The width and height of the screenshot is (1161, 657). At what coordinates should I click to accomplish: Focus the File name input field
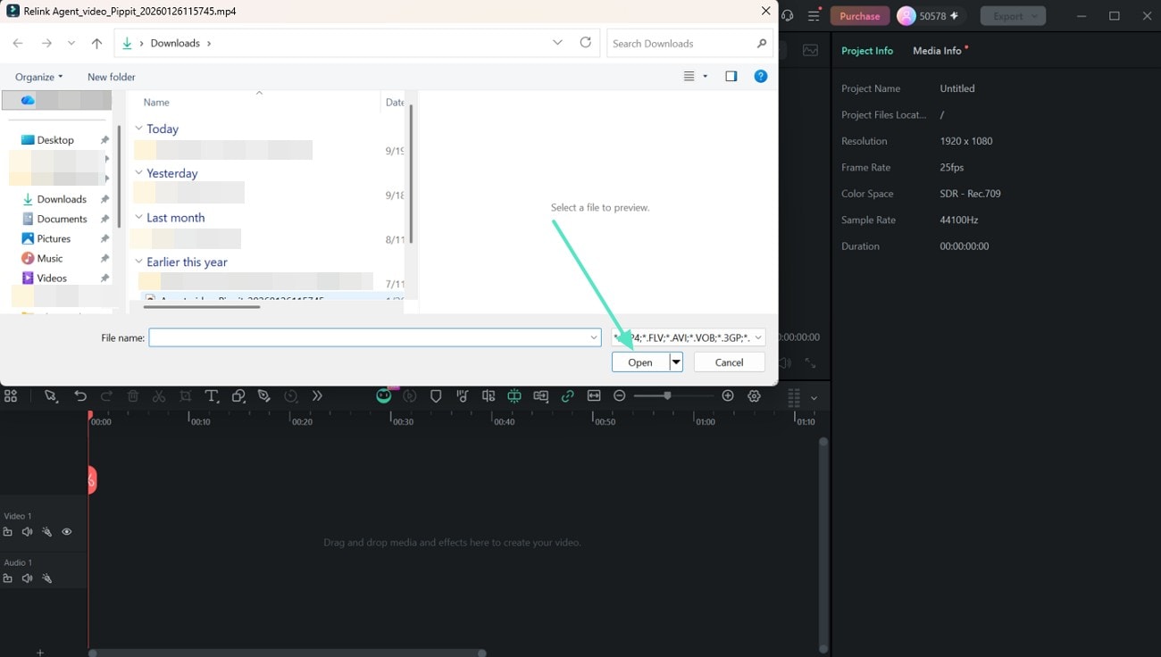tap(374, 337)
